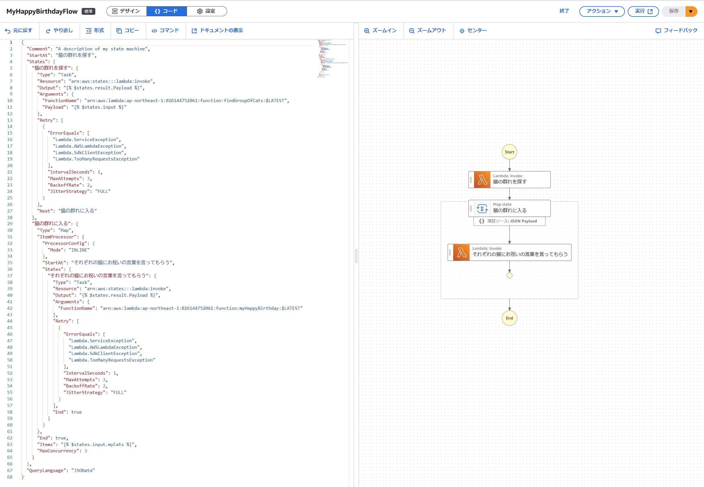Image resolution: width=704 pixels, height=487 pixels.
Task: Click the "Payload" key on line 11
Action: [x=54, y=107]
